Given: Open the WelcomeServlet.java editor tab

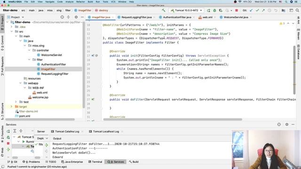Looking at the screenshot, I should (x=236, y=17).
